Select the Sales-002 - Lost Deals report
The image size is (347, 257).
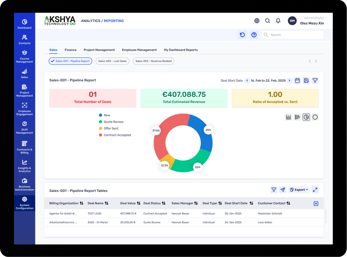point(112,61)
